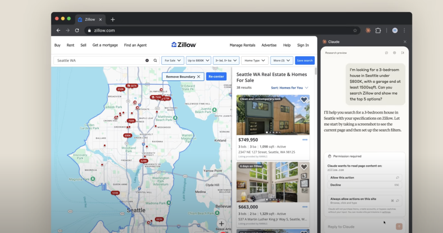Expand the Home Type dropdown

255,60
